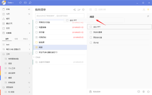Open the mail notifications icon

[x=25, y=3]
